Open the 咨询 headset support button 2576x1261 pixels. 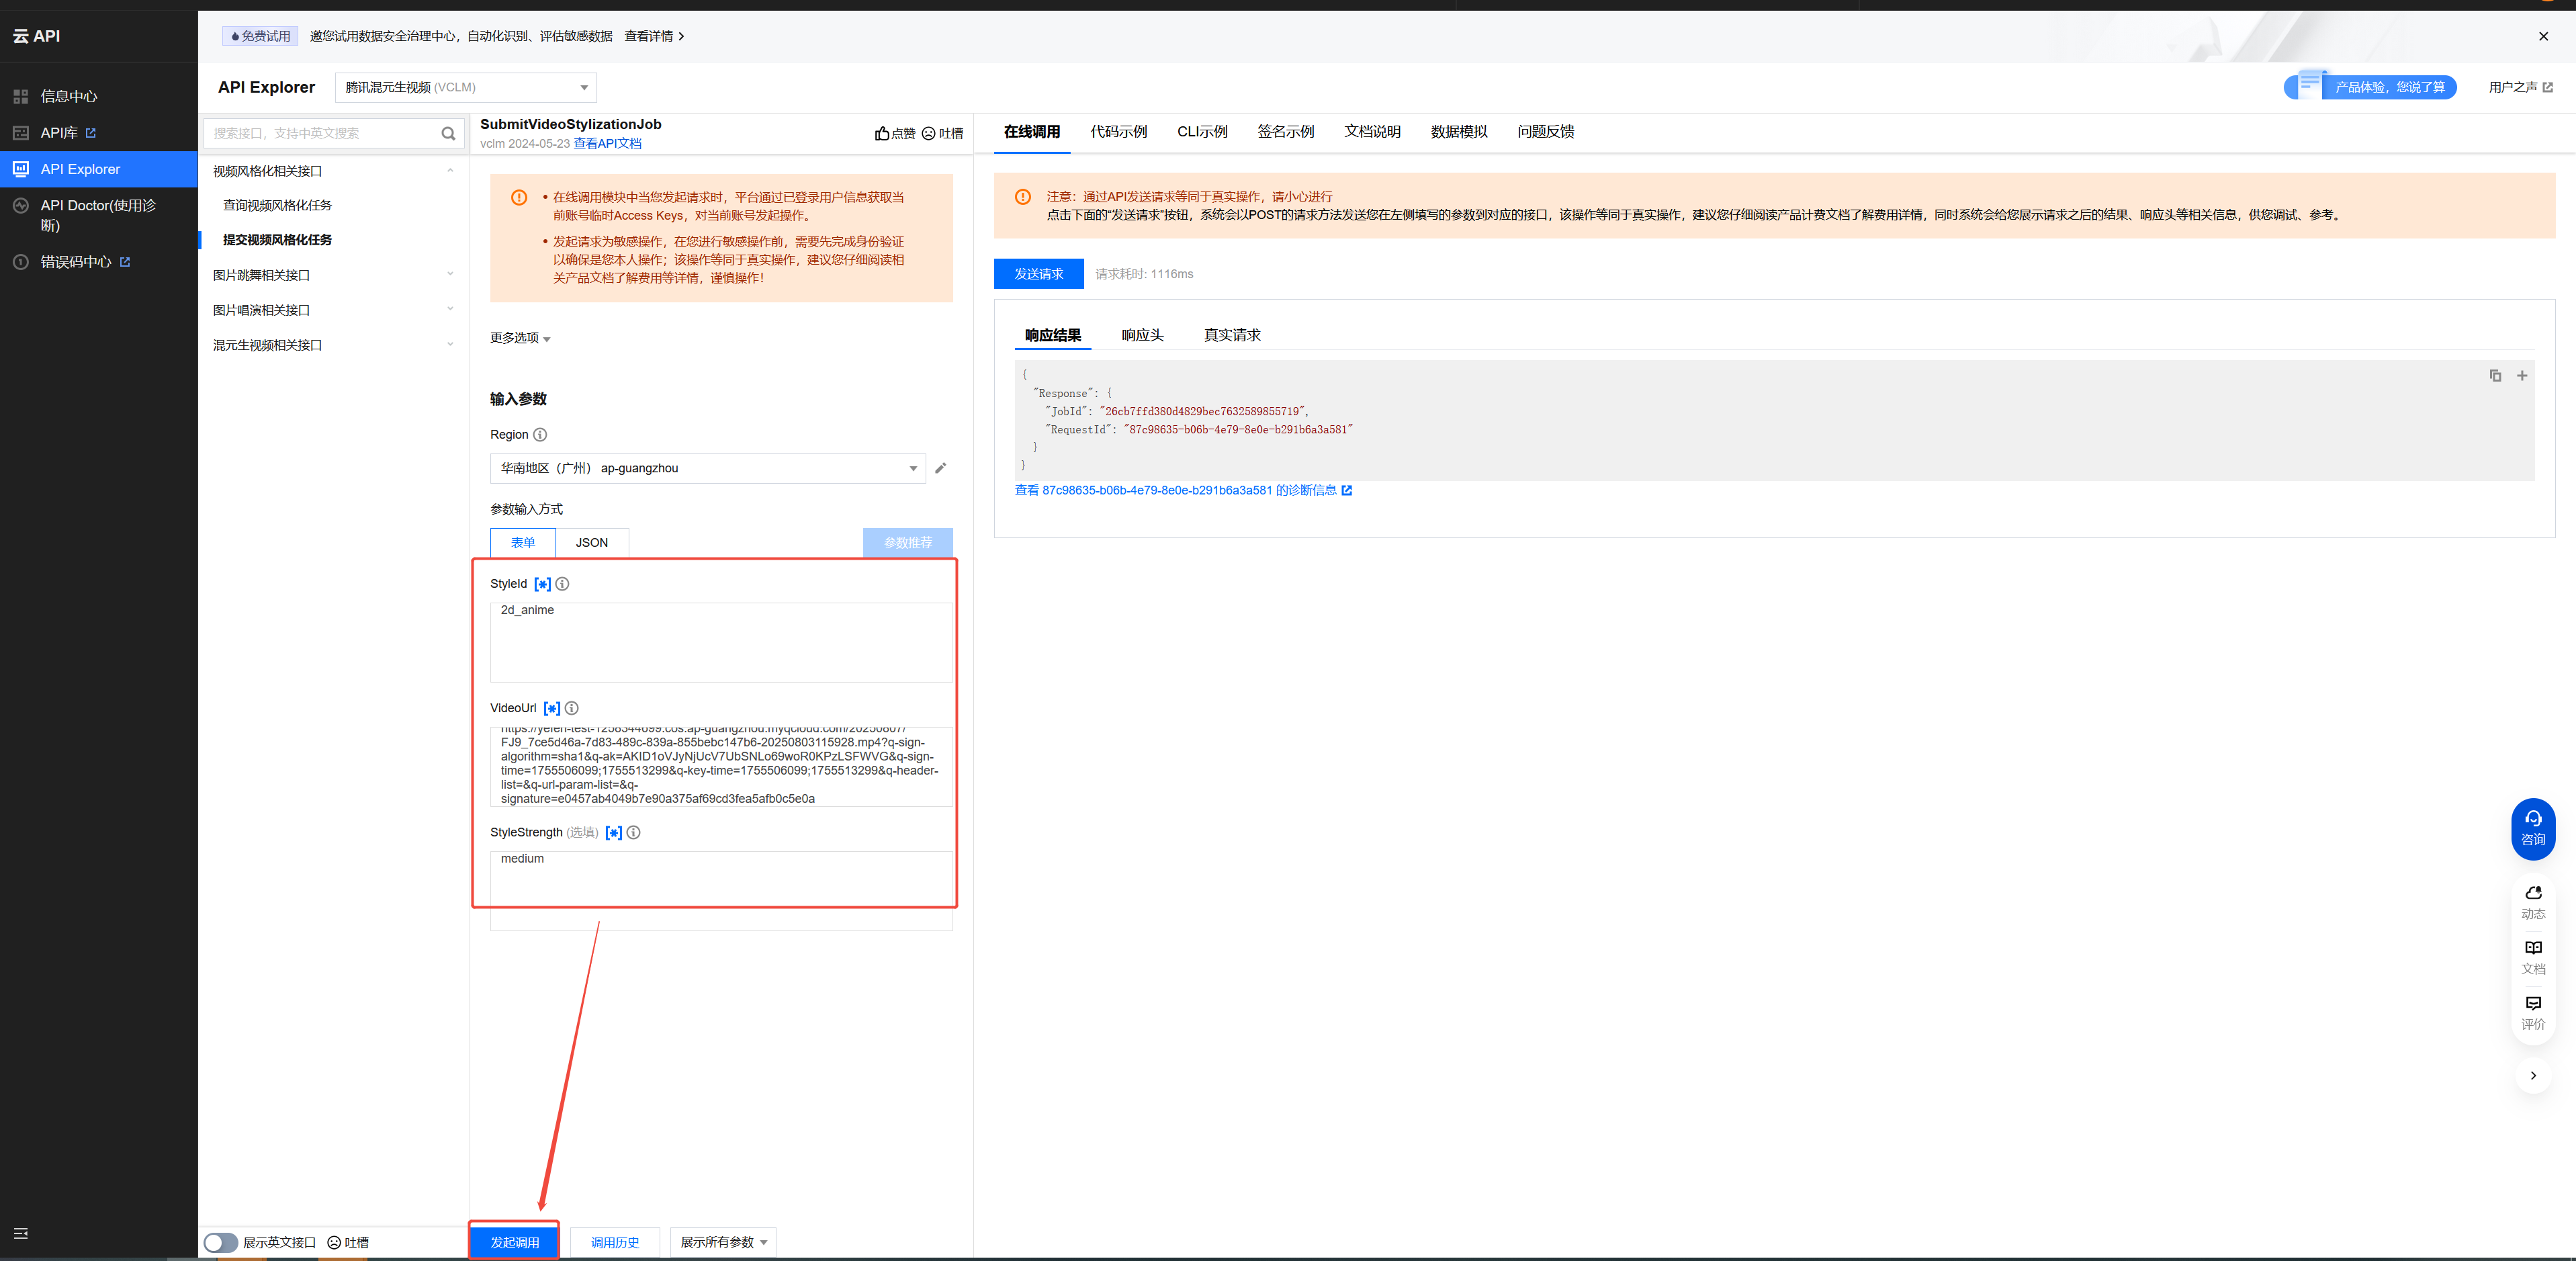click(2532, 827)
